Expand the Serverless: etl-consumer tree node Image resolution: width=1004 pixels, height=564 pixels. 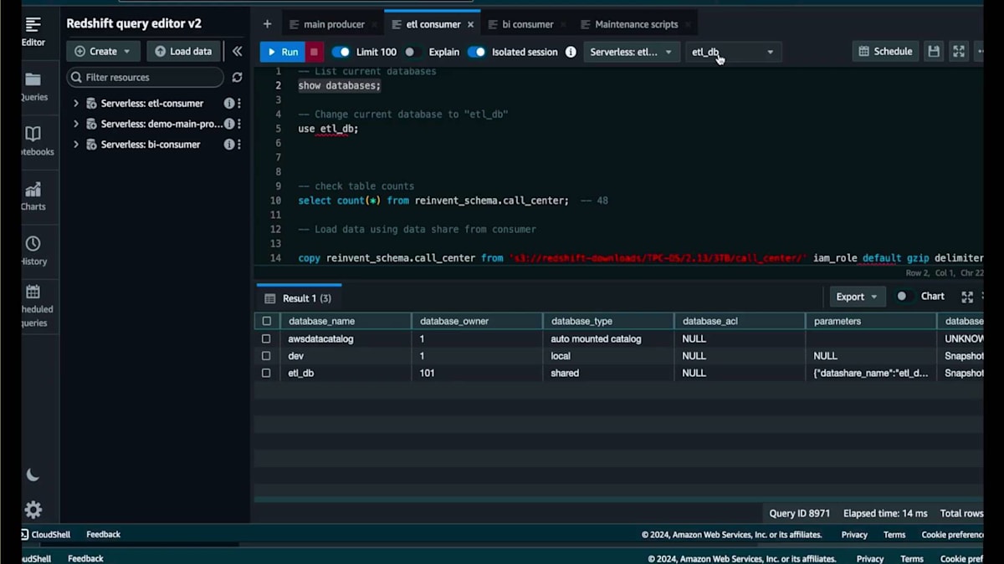(x=76, y=104)
